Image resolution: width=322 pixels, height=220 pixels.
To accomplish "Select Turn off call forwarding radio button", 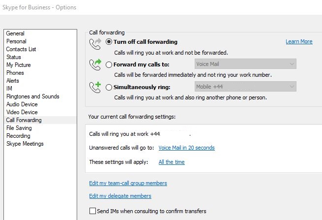I will pyautogui.click(x=109, y=42).
